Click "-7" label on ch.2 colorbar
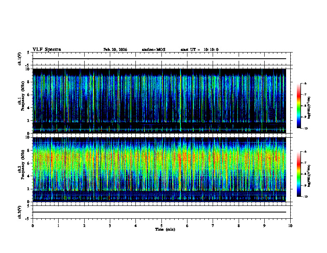The height and width of the screenshot is (253, 327). click(305, 163)
